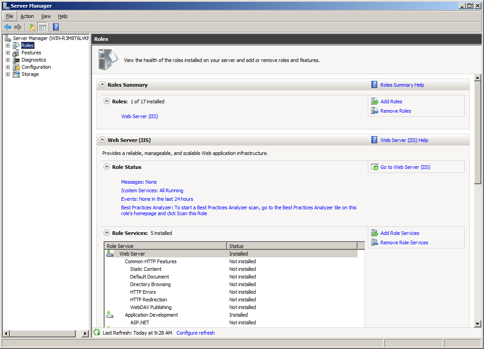
Task: Collapse the Role Status section
Action: 107,167
